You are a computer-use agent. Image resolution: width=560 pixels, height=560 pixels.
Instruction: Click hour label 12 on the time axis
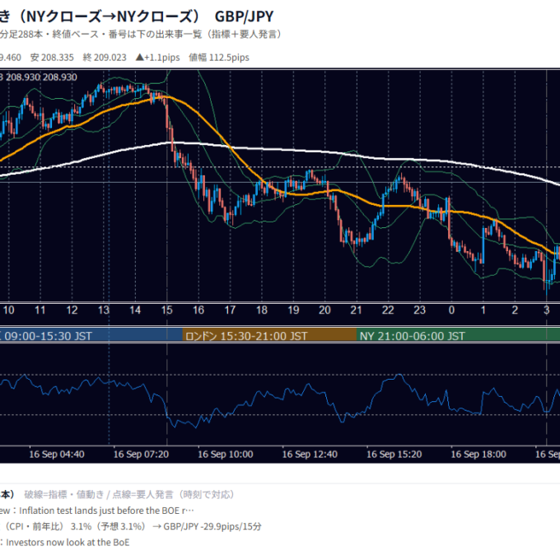click(x=72, y=310)
